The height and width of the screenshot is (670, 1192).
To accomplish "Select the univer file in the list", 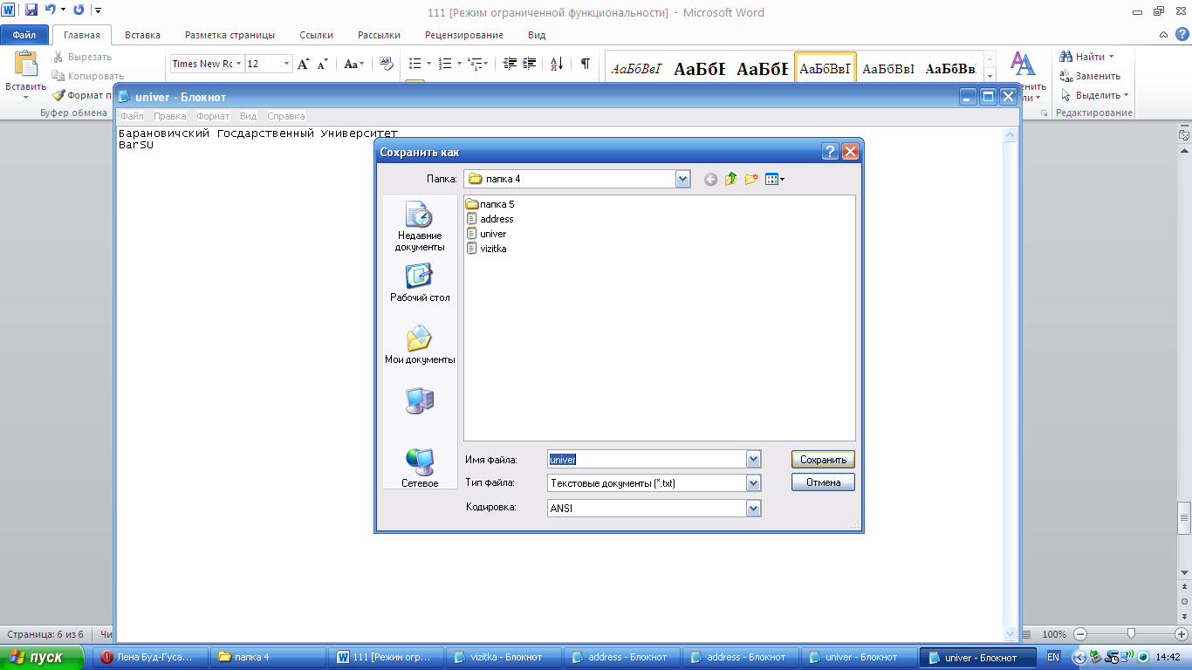I will 487,234.
